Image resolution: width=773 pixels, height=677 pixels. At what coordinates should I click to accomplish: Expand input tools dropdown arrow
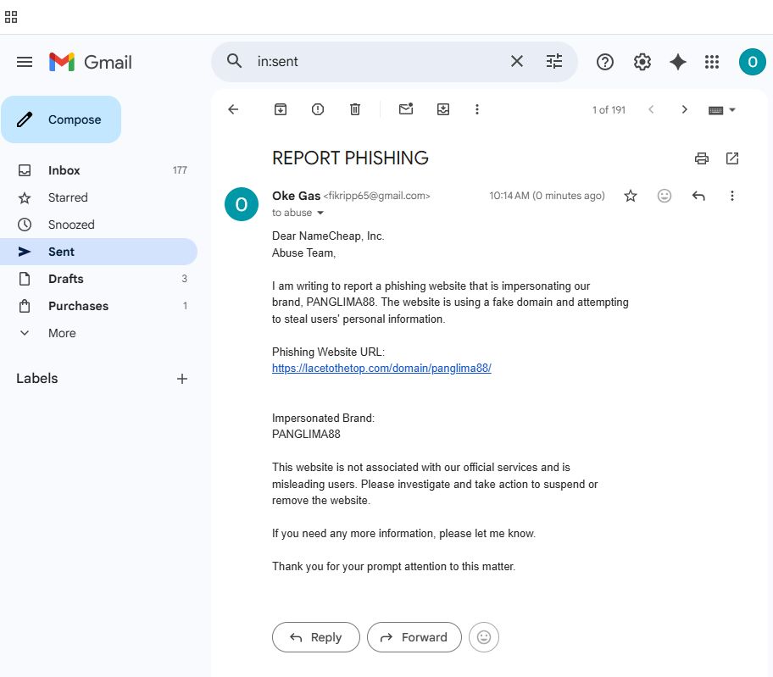click(732, 110)
